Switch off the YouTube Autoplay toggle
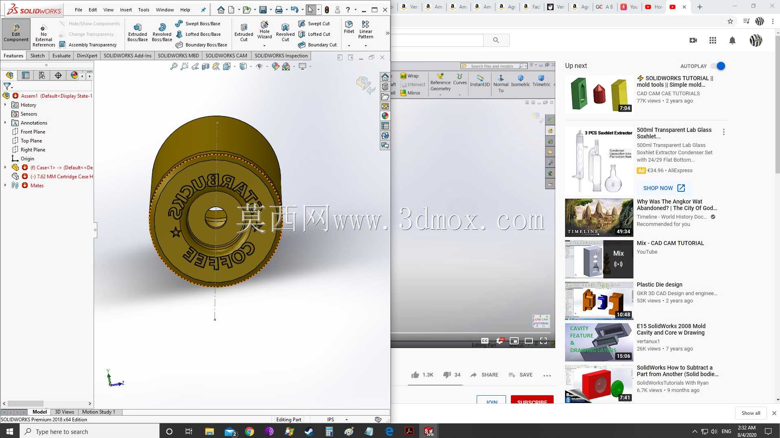The image size is (780, 438). pos(718,66)
